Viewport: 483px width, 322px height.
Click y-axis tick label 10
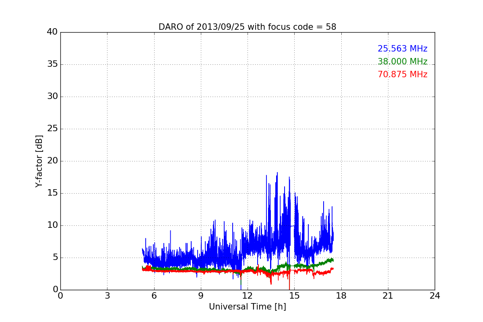coord(52,225)
